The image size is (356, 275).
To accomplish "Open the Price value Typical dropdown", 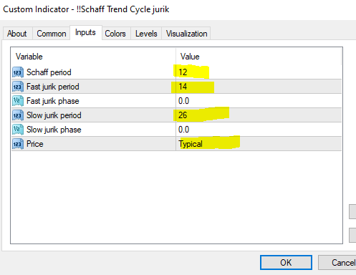I will [259, 144].
